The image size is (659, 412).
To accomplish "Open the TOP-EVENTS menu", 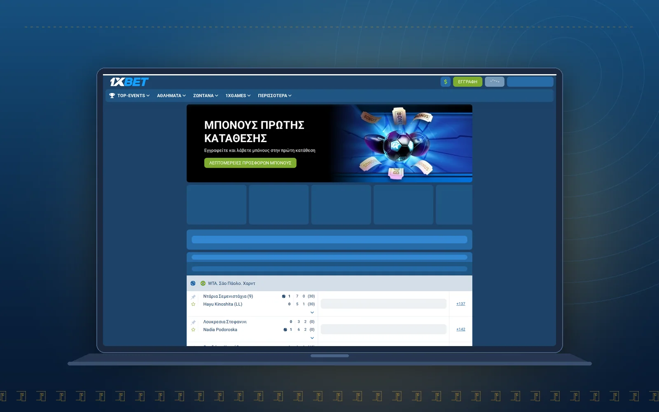I will coord(129,96).
